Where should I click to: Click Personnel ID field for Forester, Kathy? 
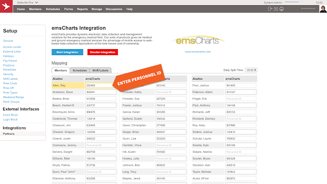pos(171,92)
